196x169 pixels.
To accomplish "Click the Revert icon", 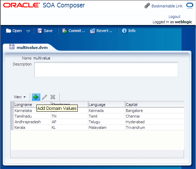I will (x=93, y=31).
